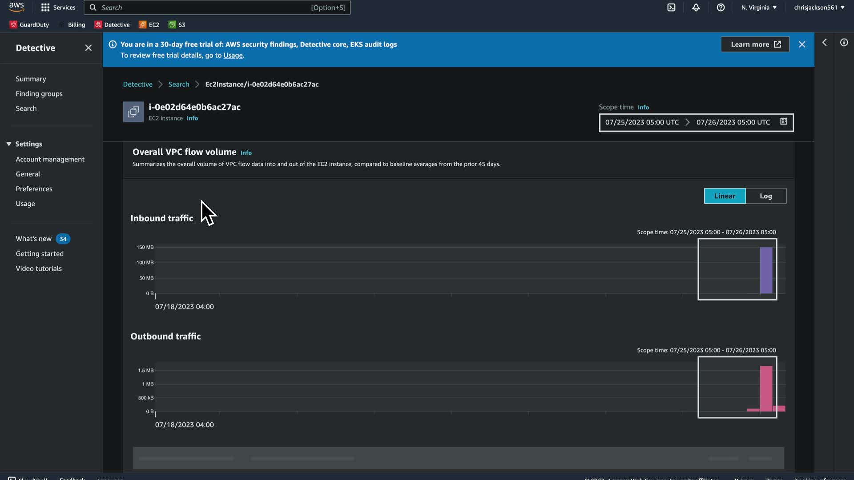
Task: Open the notifications bell icon
Action: point(696,8)
